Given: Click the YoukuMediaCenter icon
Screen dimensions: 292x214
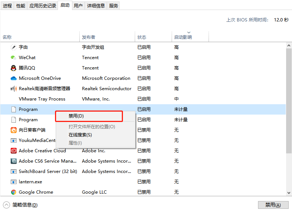Looking at the screenshot, I should (x=14, y=140).
